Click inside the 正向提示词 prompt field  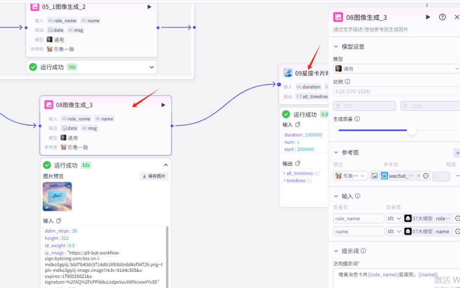(x=396, y=276)
